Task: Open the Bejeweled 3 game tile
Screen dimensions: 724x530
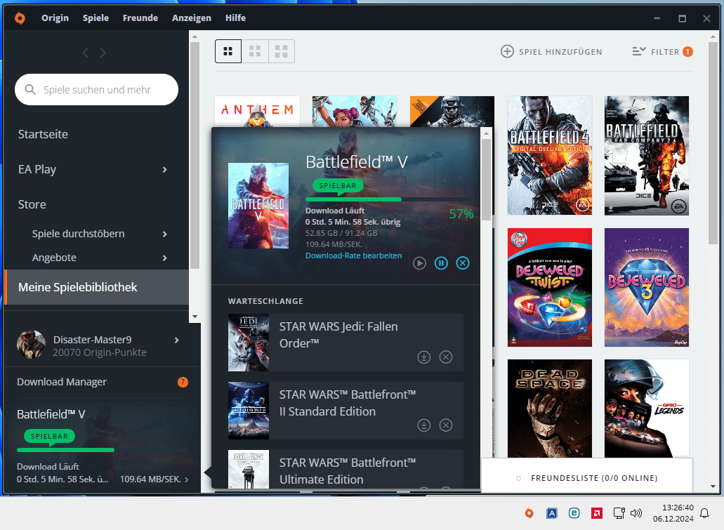Action: pos(647,287)
